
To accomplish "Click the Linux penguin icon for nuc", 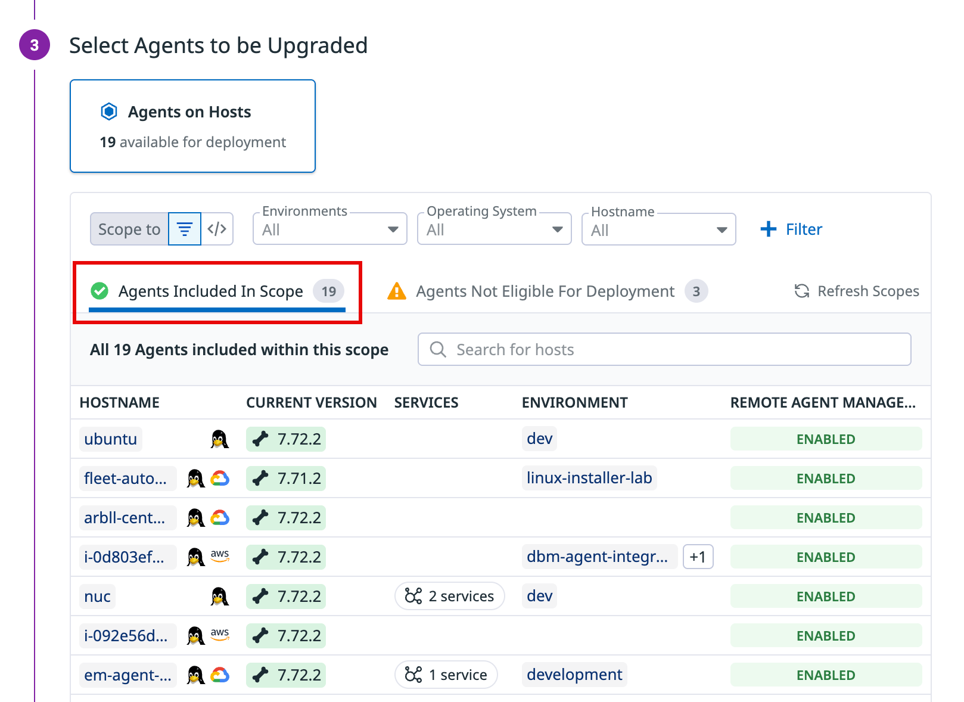I will click(220, 597).
